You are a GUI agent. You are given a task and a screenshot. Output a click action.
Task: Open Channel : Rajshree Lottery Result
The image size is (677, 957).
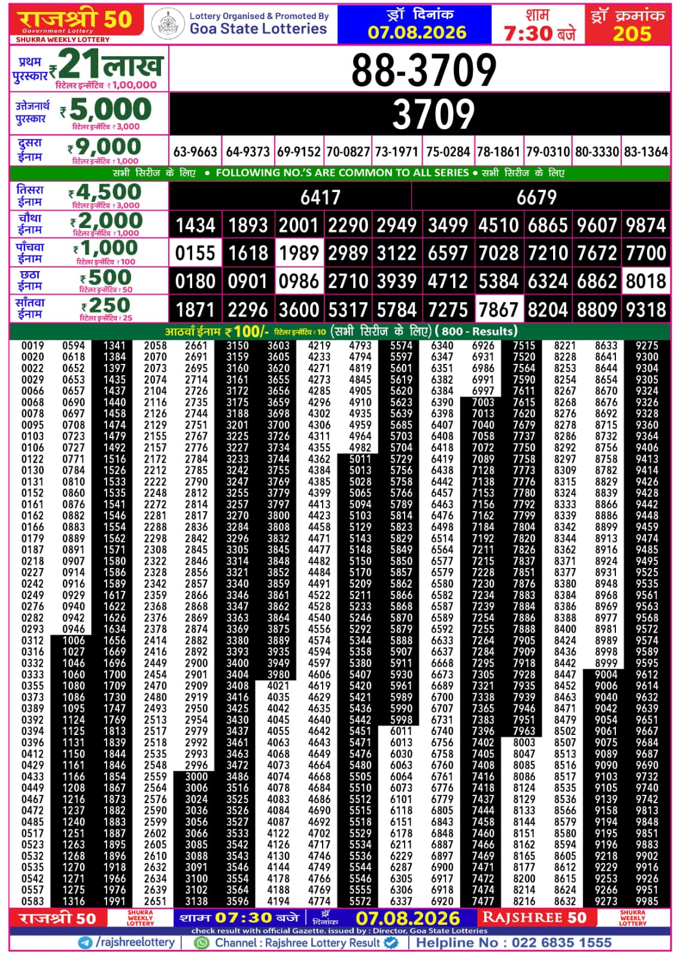[297, 943]
